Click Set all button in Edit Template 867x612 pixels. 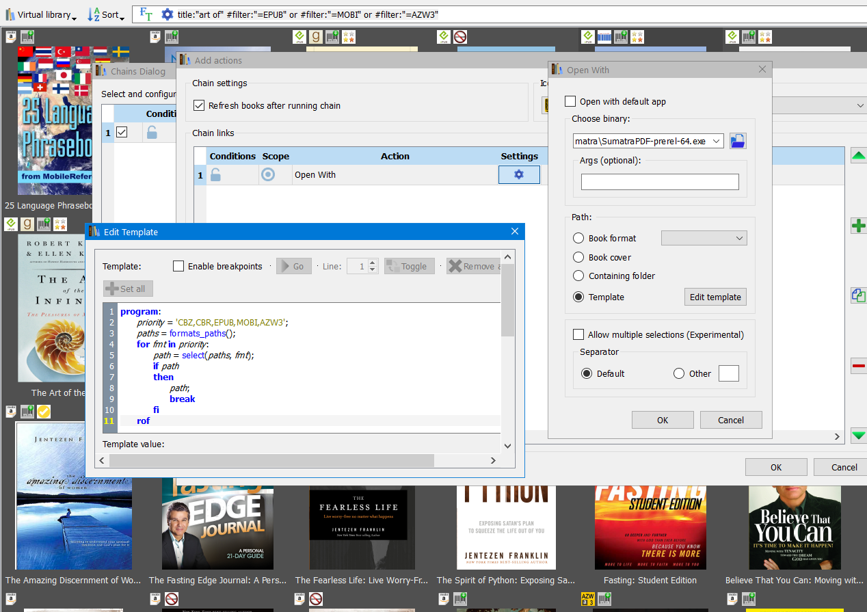(x=128, y=289)
